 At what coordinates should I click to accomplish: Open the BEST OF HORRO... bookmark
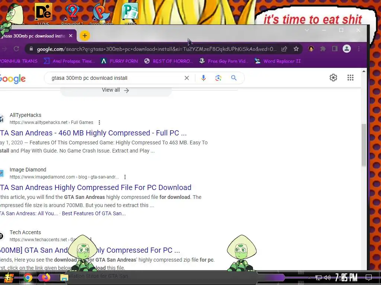pyautogui.click(x=168, y=61)
